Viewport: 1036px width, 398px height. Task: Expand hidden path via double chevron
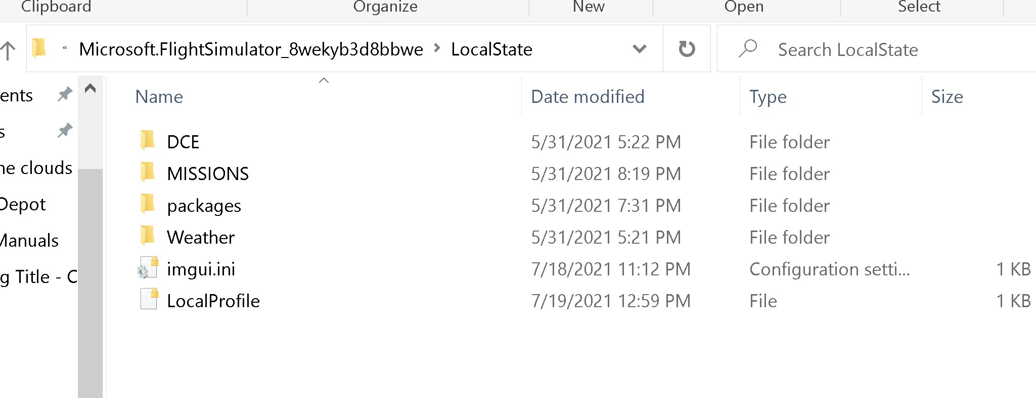point(65,48)
